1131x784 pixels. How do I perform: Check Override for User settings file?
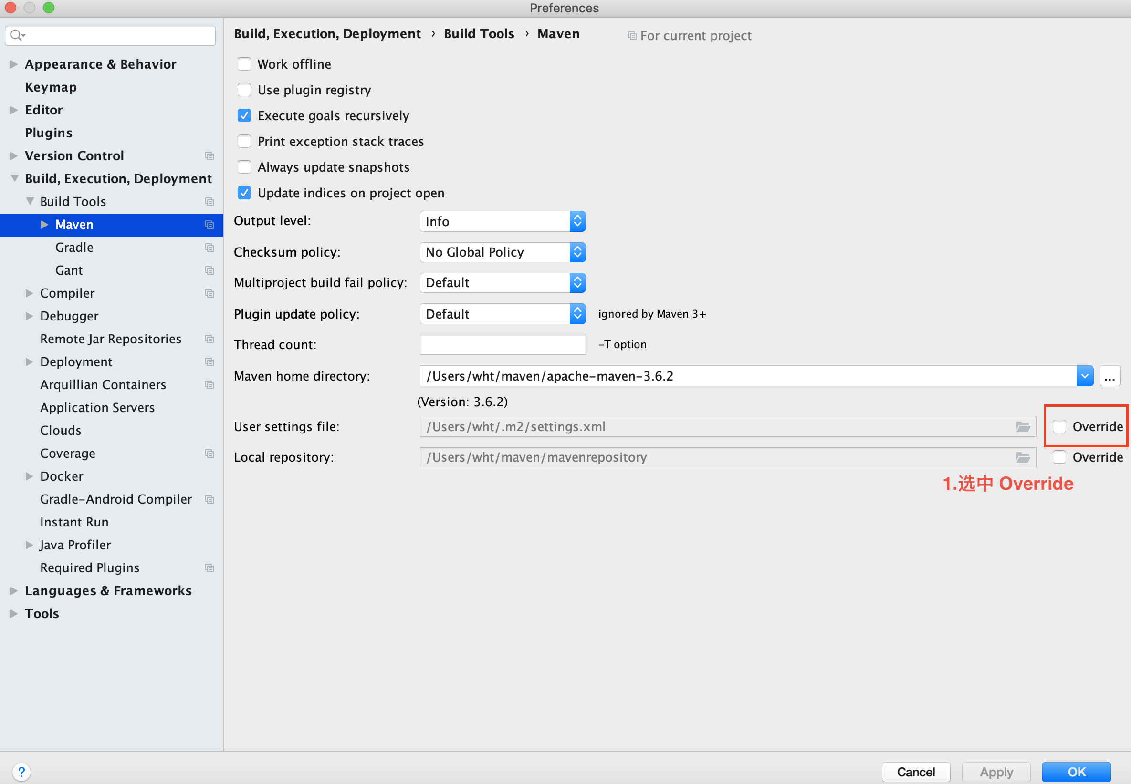[x=1059, y=426]
